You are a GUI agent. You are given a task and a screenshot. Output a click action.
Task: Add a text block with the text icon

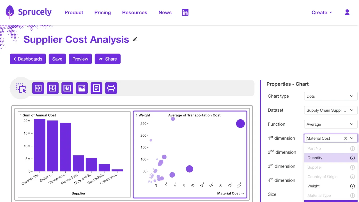pyautogui.click(x=96, y=88)
